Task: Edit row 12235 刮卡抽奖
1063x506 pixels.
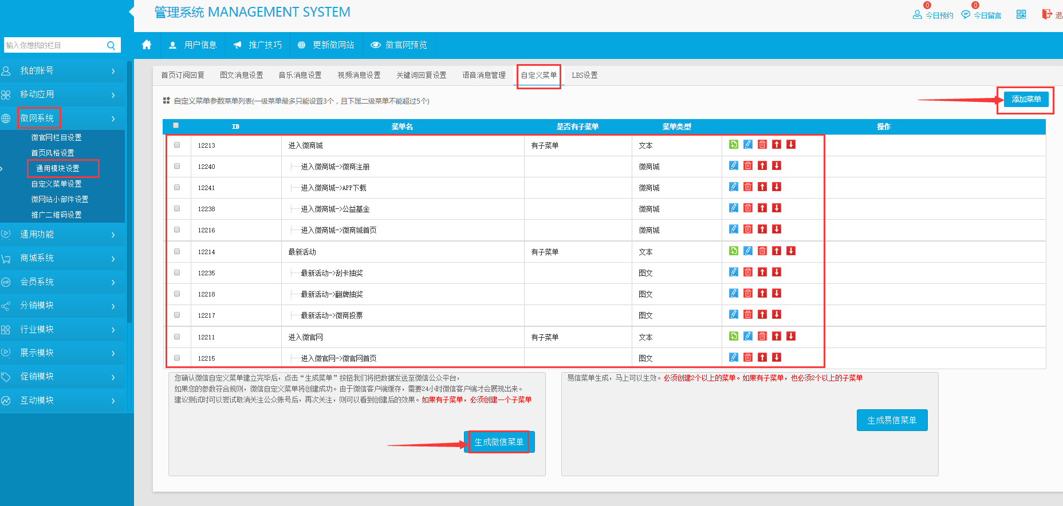Action: click(734, 272)
